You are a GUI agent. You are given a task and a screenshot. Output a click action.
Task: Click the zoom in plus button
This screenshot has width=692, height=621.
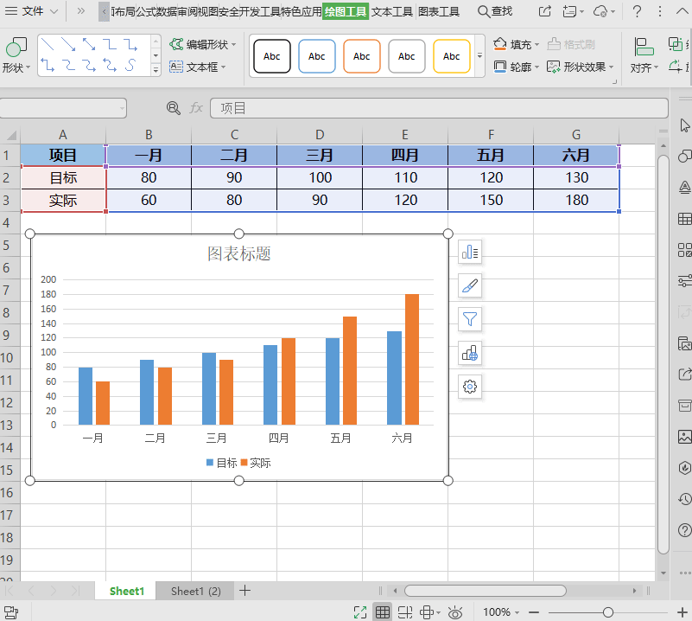coord(682,612)
